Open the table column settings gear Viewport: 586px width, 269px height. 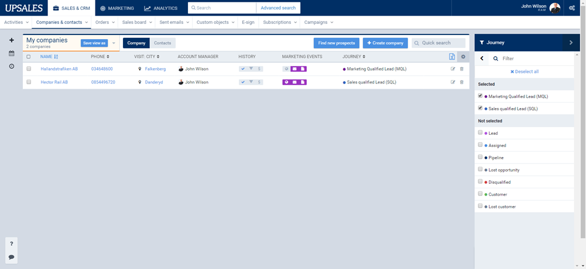(463, 57)
